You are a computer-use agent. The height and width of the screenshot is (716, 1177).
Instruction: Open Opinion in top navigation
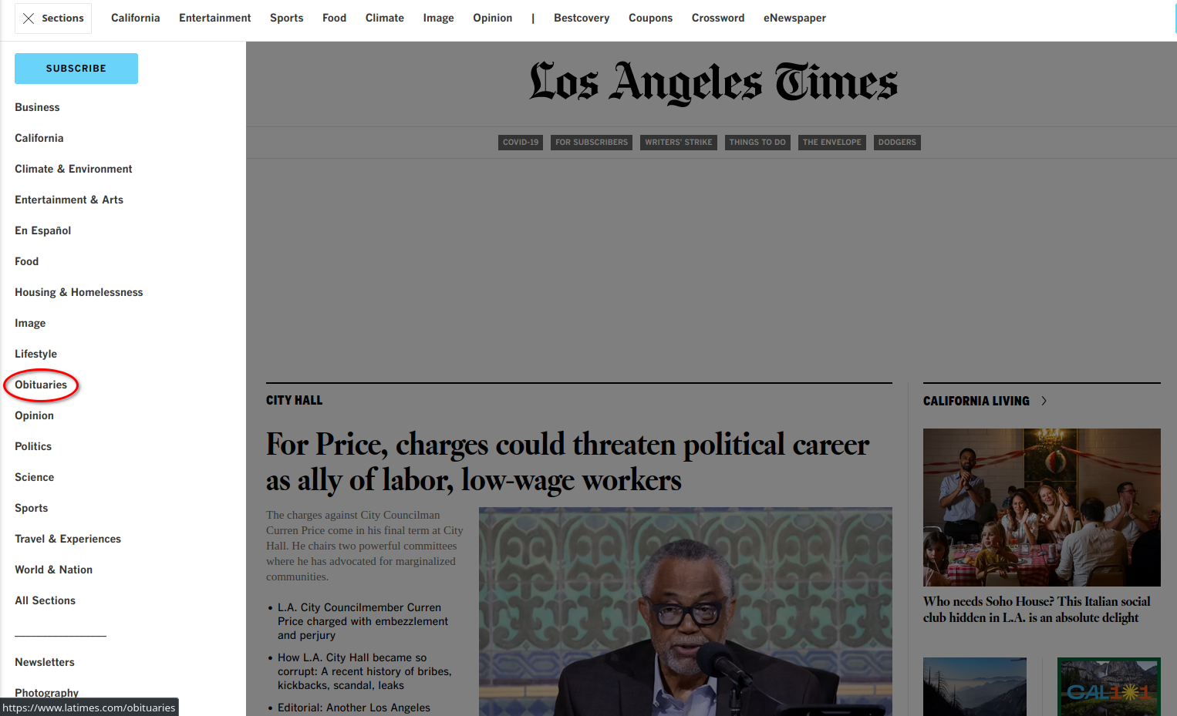(493, 18)
